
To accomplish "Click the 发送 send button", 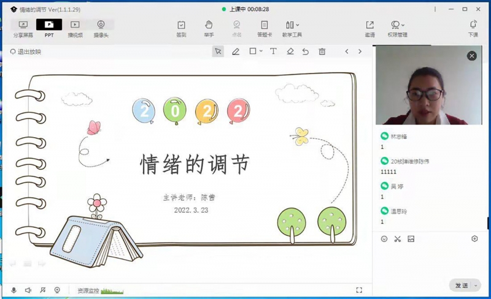I will point(462,286).
